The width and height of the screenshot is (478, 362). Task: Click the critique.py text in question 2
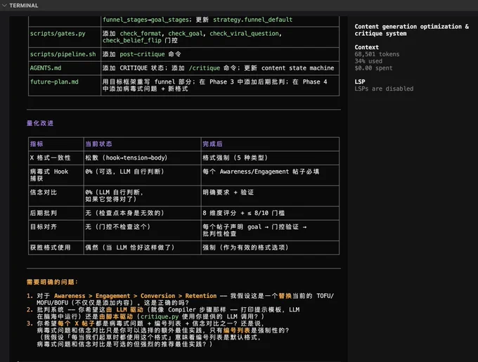coord(160,316)
